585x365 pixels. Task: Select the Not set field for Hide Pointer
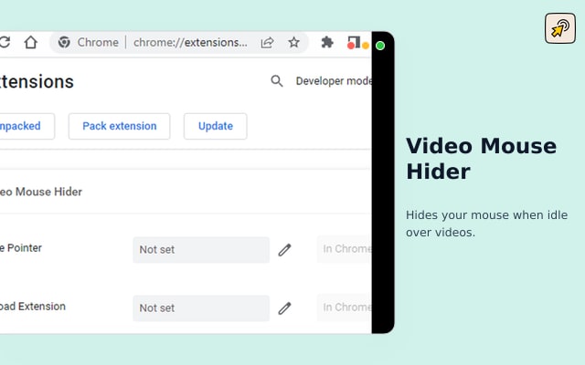point(201,249)
